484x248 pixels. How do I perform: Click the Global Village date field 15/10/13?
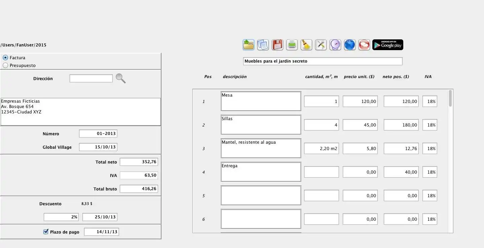click(98, 147)
